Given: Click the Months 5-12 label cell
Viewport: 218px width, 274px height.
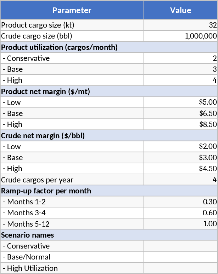Looking at the screenshot, I should [72, 224].
